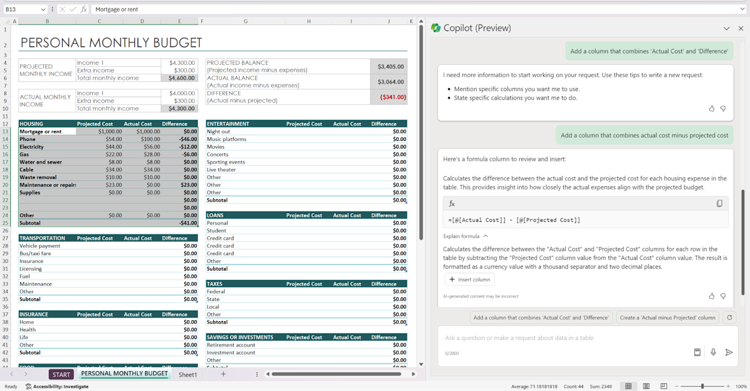Open the Name Box dropdown for B13

[43, 9]
